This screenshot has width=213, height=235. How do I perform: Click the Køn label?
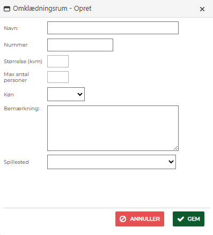(9, 95)
